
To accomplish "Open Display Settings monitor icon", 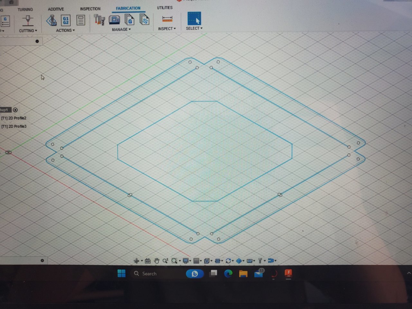I will [x=186, y=261].
